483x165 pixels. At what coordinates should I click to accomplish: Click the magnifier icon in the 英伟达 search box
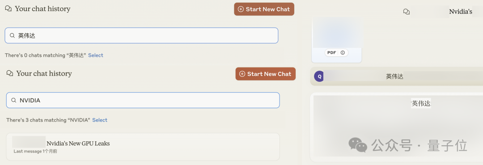pyautogui.click(x=13, y=36)
